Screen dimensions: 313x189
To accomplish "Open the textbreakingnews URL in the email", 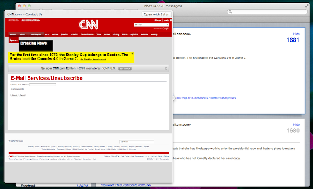I will (206, 98).
